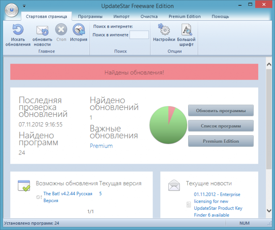The image size is (275, 230).
Task: Open the quick access toolbar dropdown arrow
Action: pos(24,6)
